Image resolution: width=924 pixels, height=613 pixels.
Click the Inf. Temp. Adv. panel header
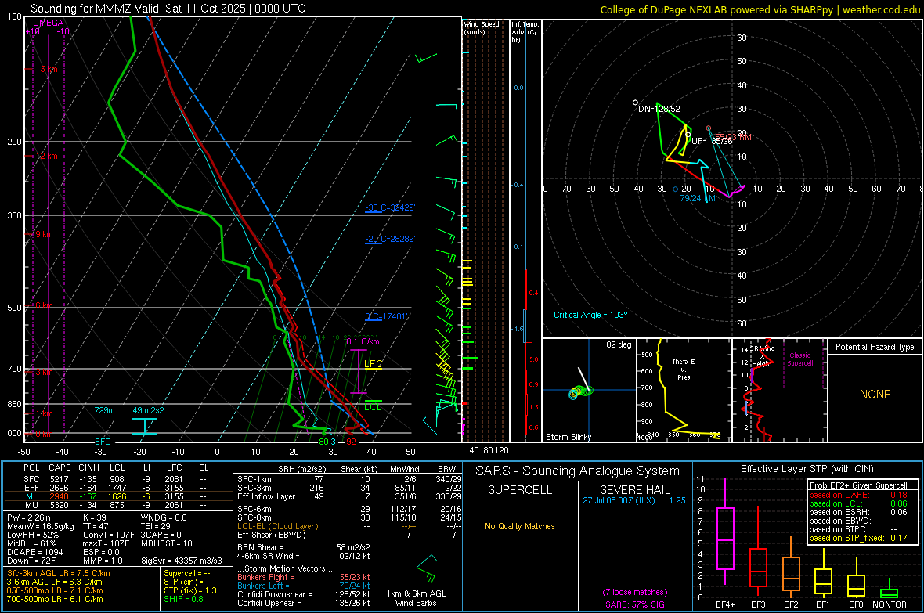[525, 32]
